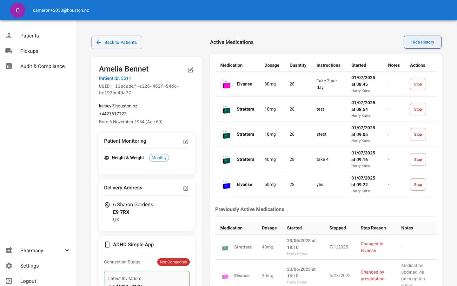Go to Settings in the sidebar
Screen dimensions: 457x286
coord(38,266)
